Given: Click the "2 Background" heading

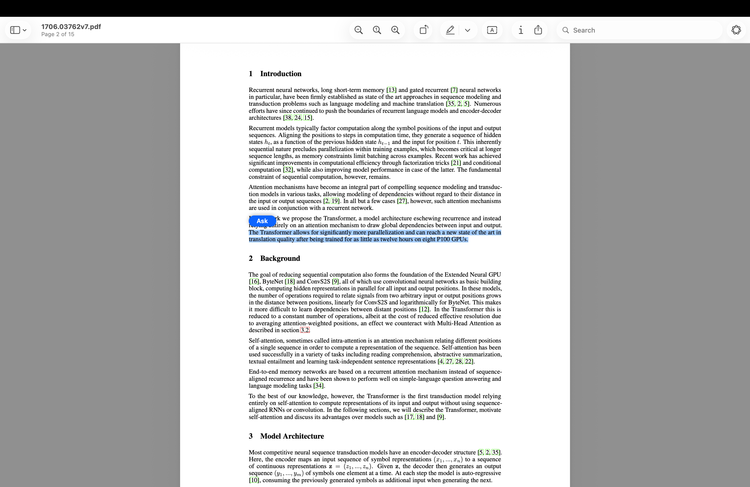Looking at the screenshot, I should 274,258.
